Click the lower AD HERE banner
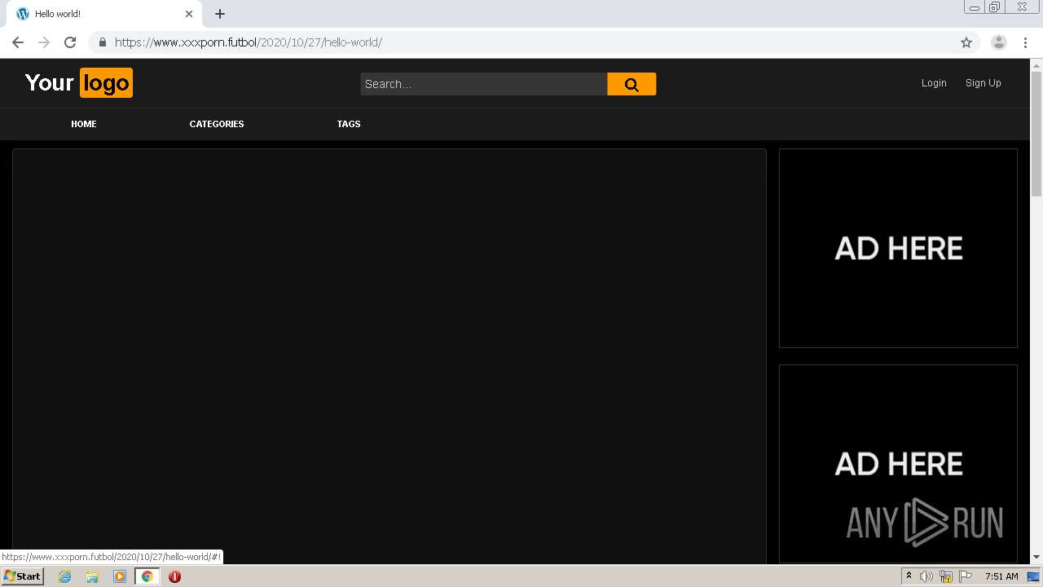 [x=898, y=464]
